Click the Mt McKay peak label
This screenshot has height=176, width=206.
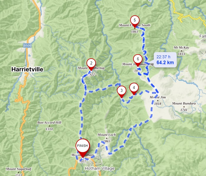181,48
